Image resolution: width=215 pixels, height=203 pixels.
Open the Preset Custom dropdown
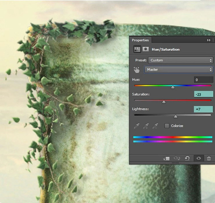point(181,60)
